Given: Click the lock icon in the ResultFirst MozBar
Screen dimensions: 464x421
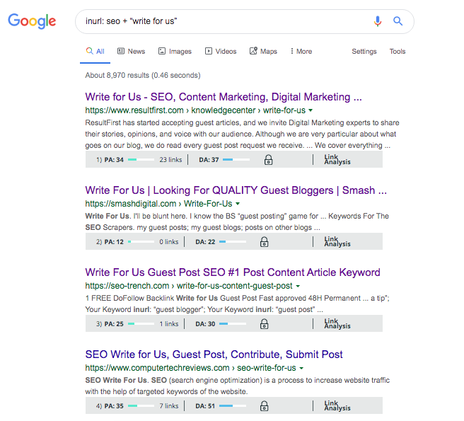Looking at the screenshot, I should tap(268, 160).
